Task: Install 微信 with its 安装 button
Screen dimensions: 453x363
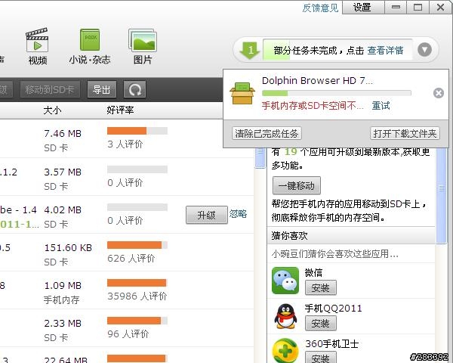Action: (x=321, y=287)
